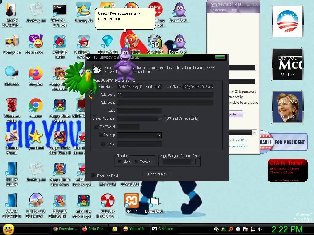
Task: Toggle the E-Mail checkbox
Action: click(102, 144)
